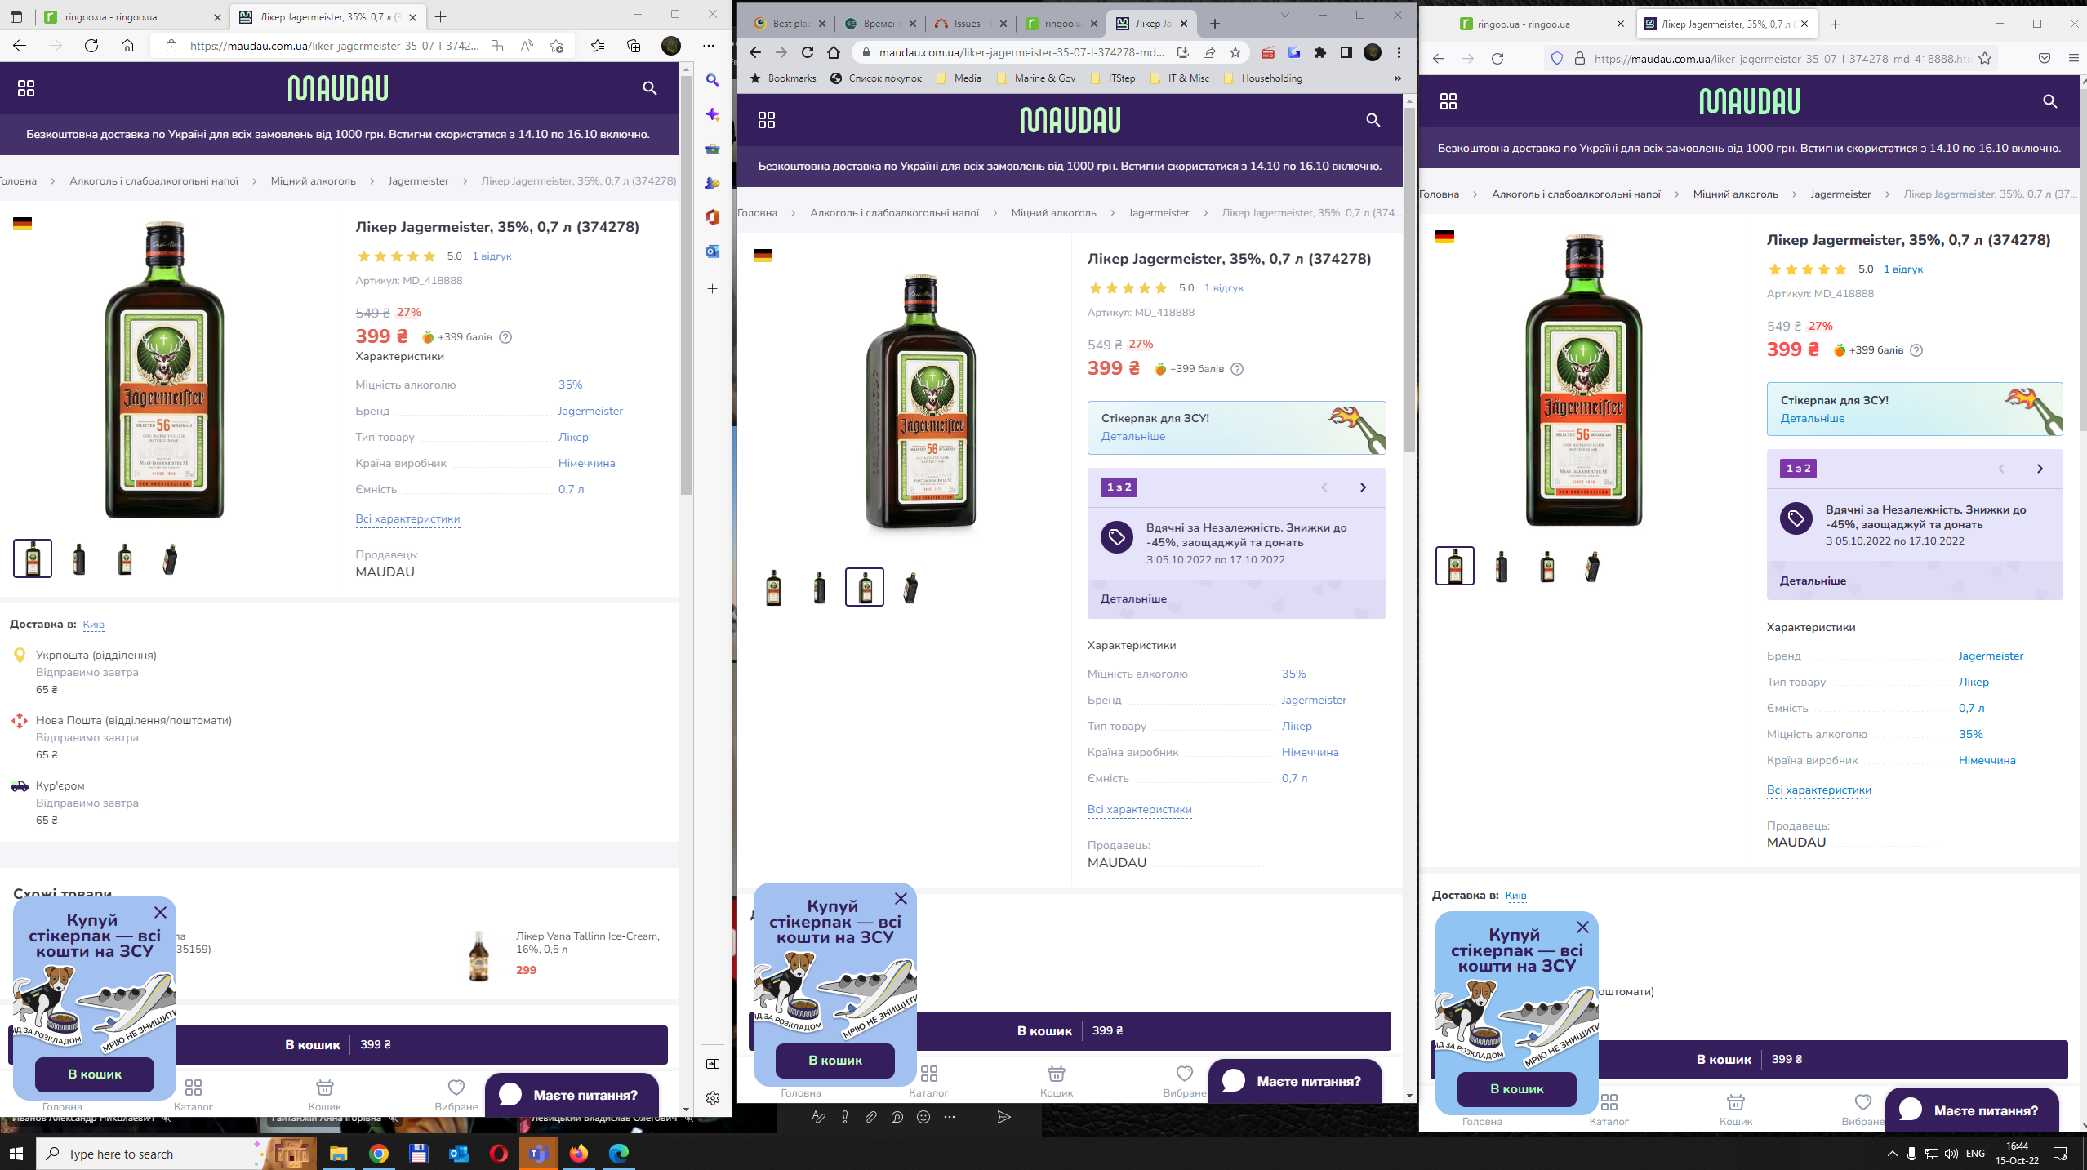Image resolution: width=2087 pixels, height=1170 pixels.
Task: Click Edge read aloud icon in address bar
Action: (x=527, y=46)
